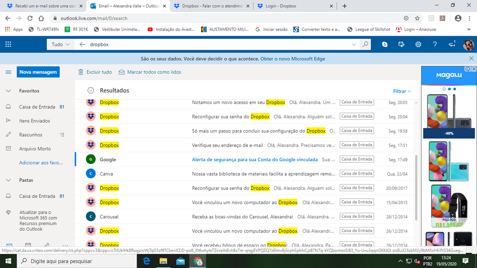Open the Chrome profile icon
The image size is (477, 268).
pos(458,18)
